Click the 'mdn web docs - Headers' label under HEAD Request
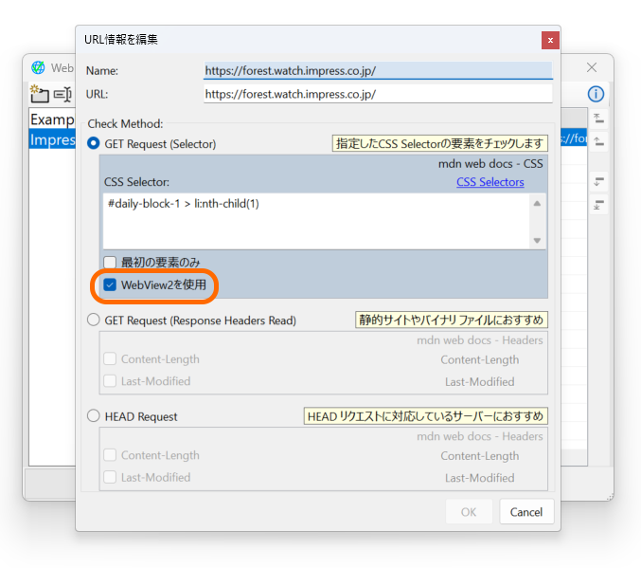 click(x=480, y=436)
